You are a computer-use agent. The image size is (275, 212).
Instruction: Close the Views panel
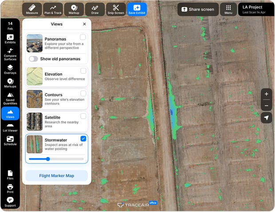pyautogui.click(x=84, y=24)
